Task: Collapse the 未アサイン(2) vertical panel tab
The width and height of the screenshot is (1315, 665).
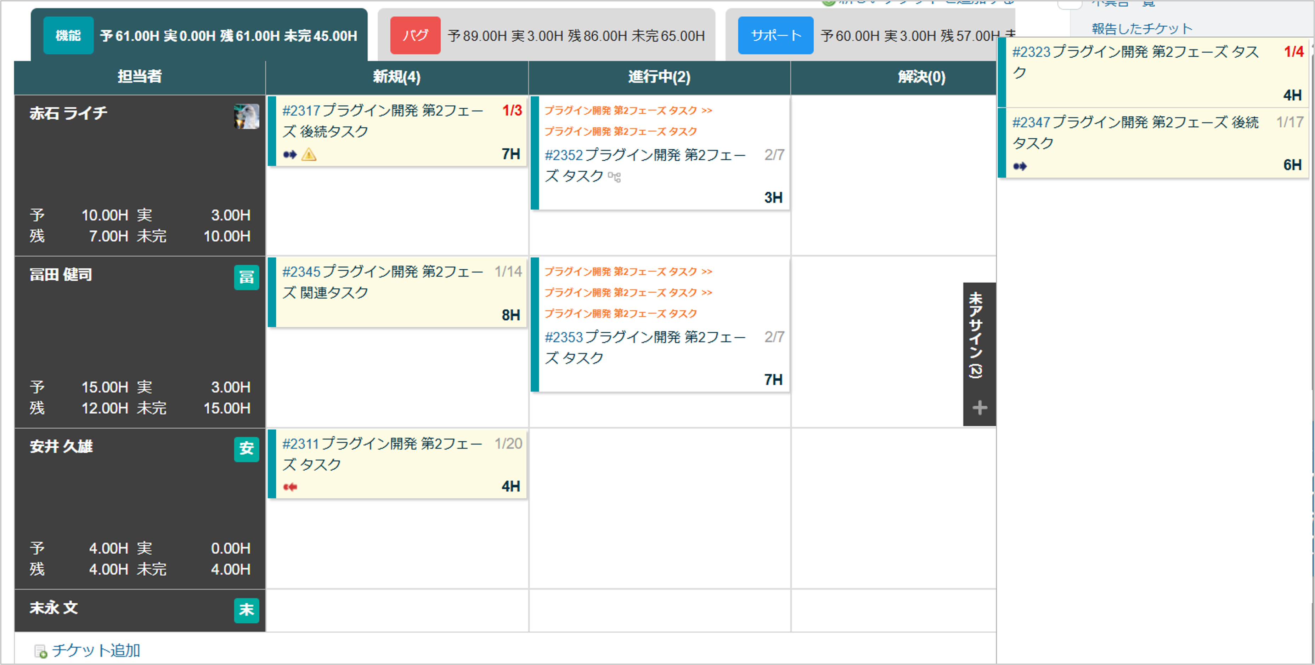Action: pyautogui.click(x=976, y=334)
